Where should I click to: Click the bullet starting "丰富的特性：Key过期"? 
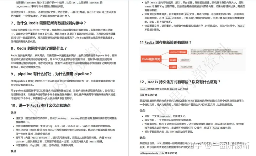point(45,145)
